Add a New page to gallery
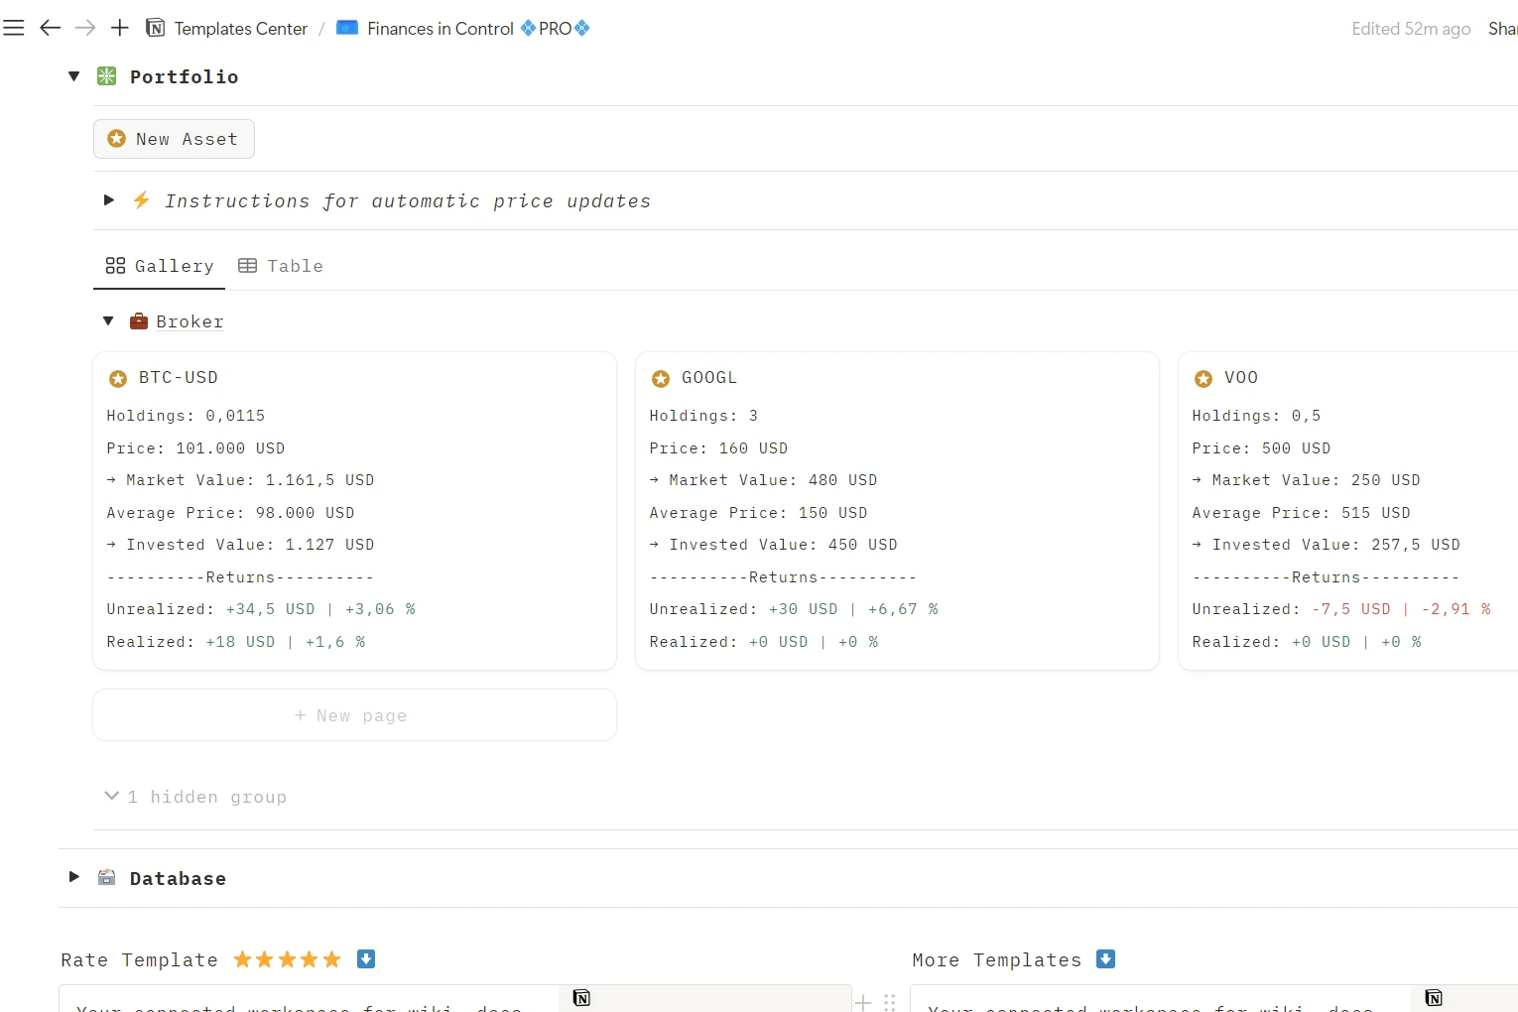Image resolution: width=1518 pixels, height=1012 pixels. pyautogui.click(x=354, y=715)
